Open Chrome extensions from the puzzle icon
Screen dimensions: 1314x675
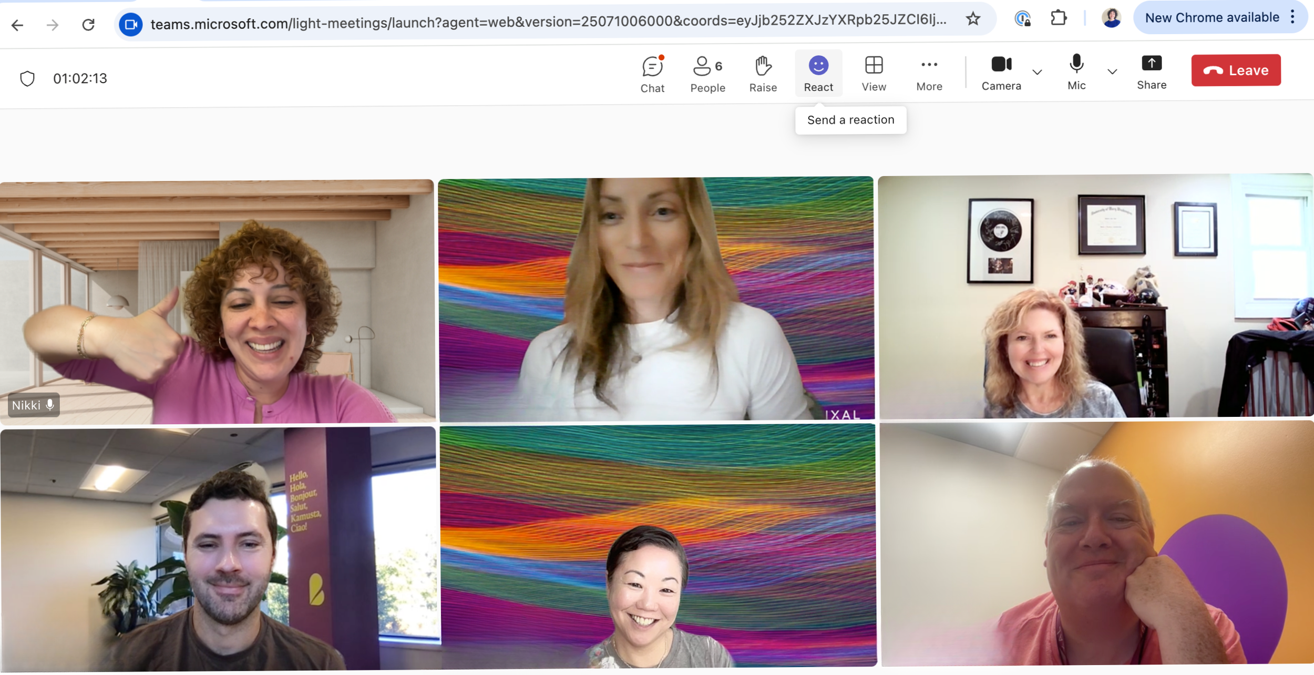click(x=1060, y=17)
